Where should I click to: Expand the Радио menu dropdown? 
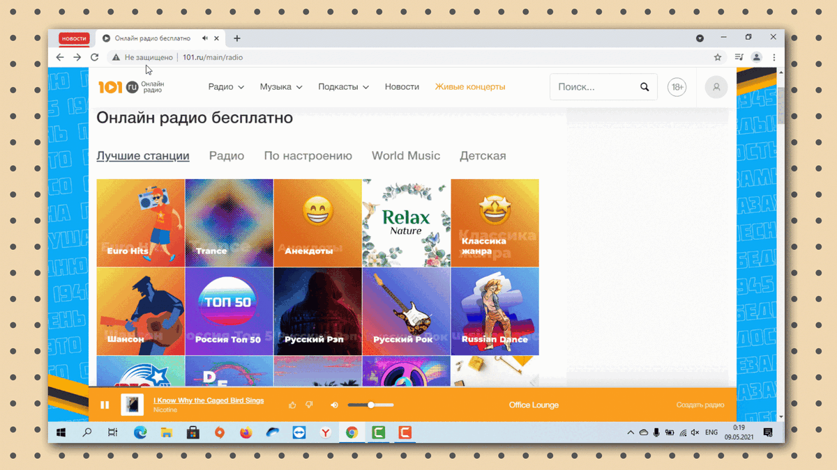(226, 87)
